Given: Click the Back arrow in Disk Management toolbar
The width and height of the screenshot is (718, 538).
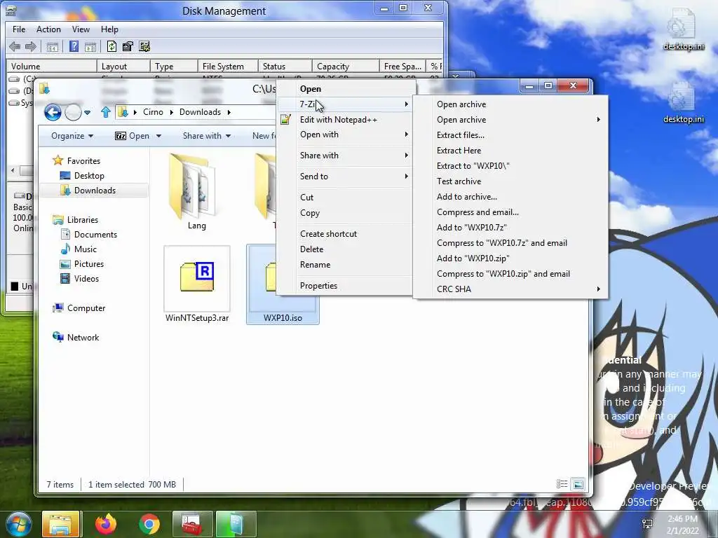Looking at the screenshot, I should click(15, 46).
